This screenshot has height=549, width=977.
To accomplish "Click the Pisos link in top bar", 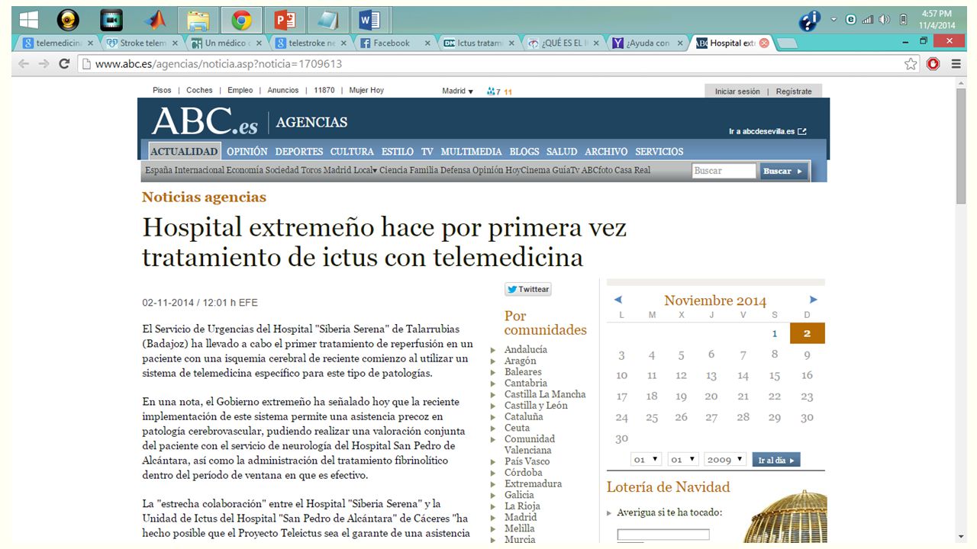I will (x=162, y=91).
